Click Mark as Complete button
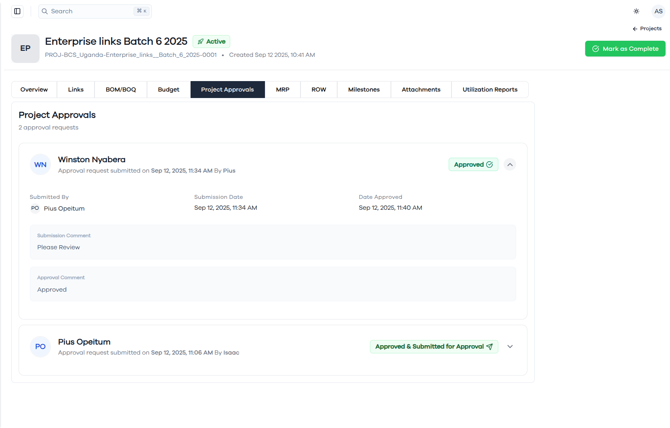Image resolution: width=670 pixels, height=428 pixels. pyautogui.click(x=625, y=49)
